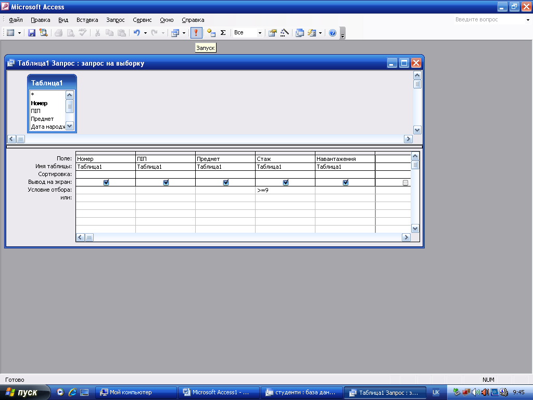Click the View (datasheet) toolbar icon
This screenshot has height=400, width=533.
(x=10, y=33)
